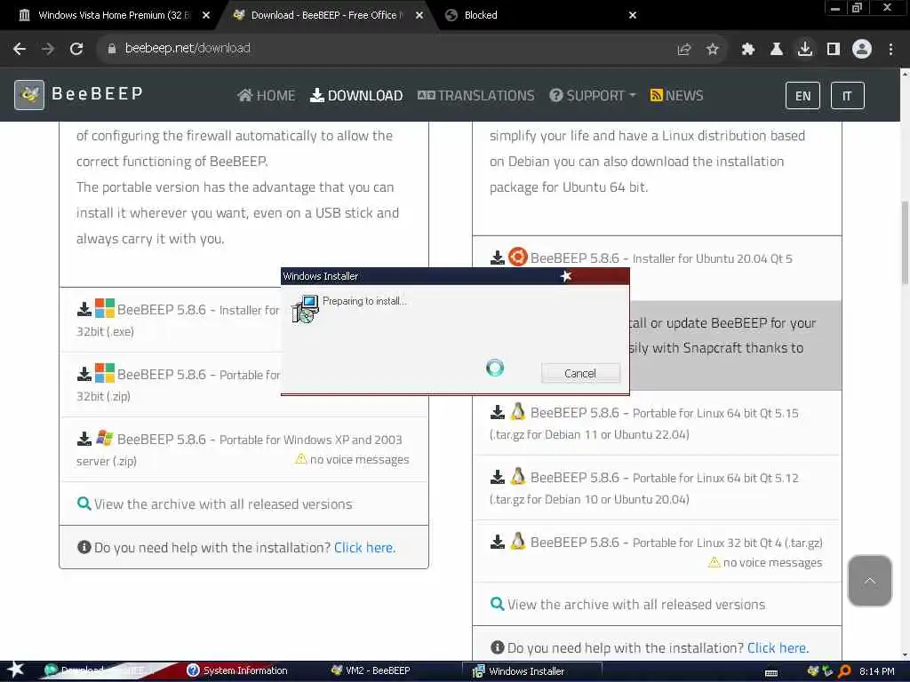Click the 8:14 PM taskbar clock
This screenshot has width=910, height=682.
(877, 671)
